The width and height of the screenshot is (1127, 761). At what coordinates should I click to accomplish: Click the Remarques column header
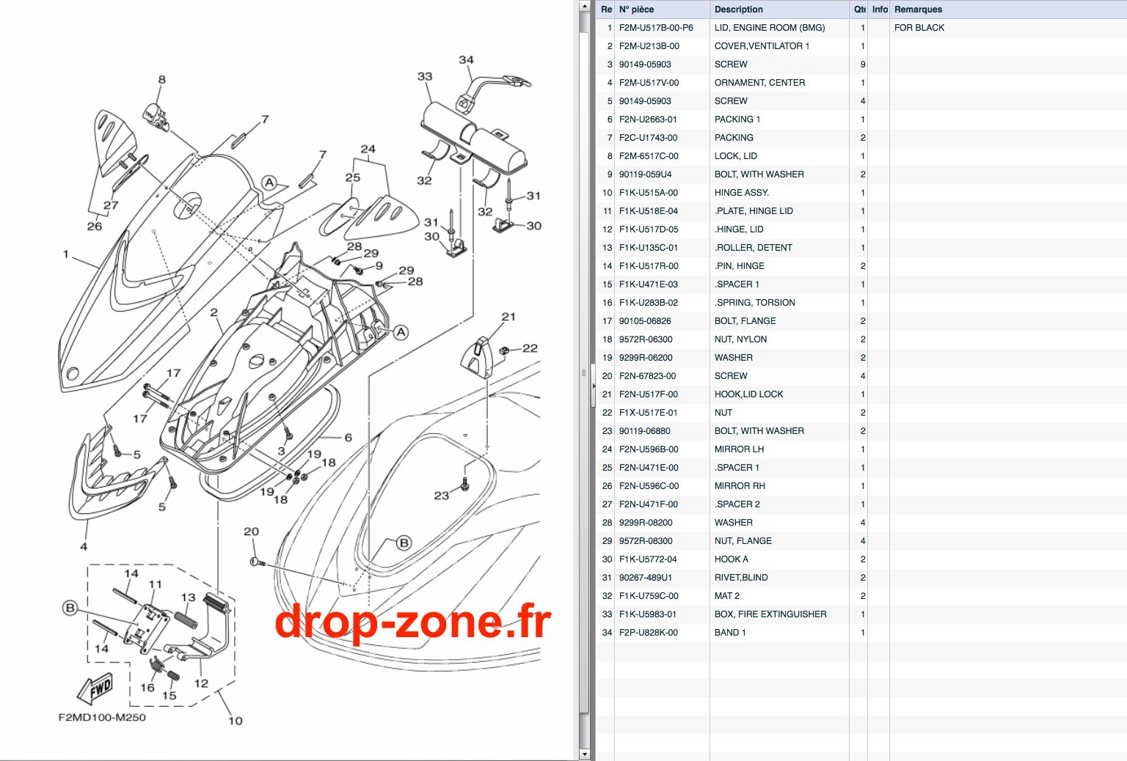(1008, 10)
